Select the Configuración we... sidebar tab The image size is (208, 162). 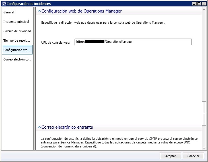coord(17,50)
